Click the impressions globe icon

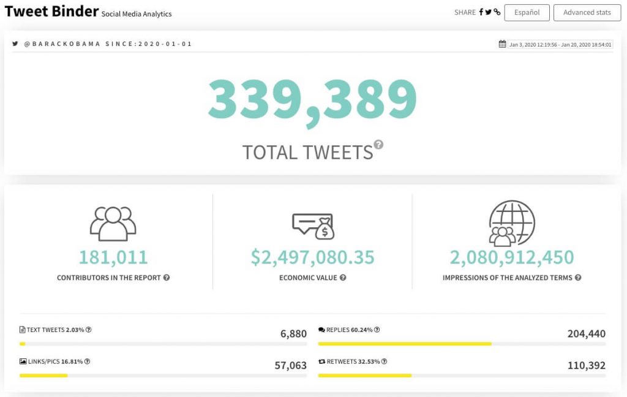511,223
